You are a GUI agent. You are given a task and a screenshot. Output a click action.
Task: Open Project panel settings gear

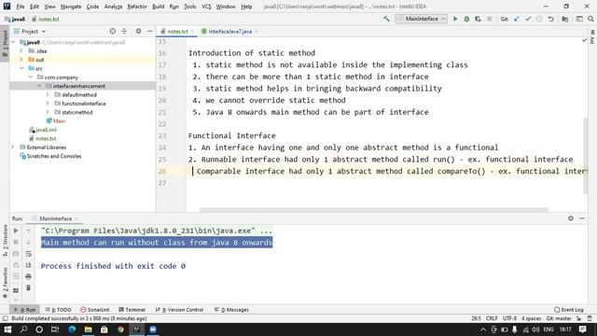138,31
